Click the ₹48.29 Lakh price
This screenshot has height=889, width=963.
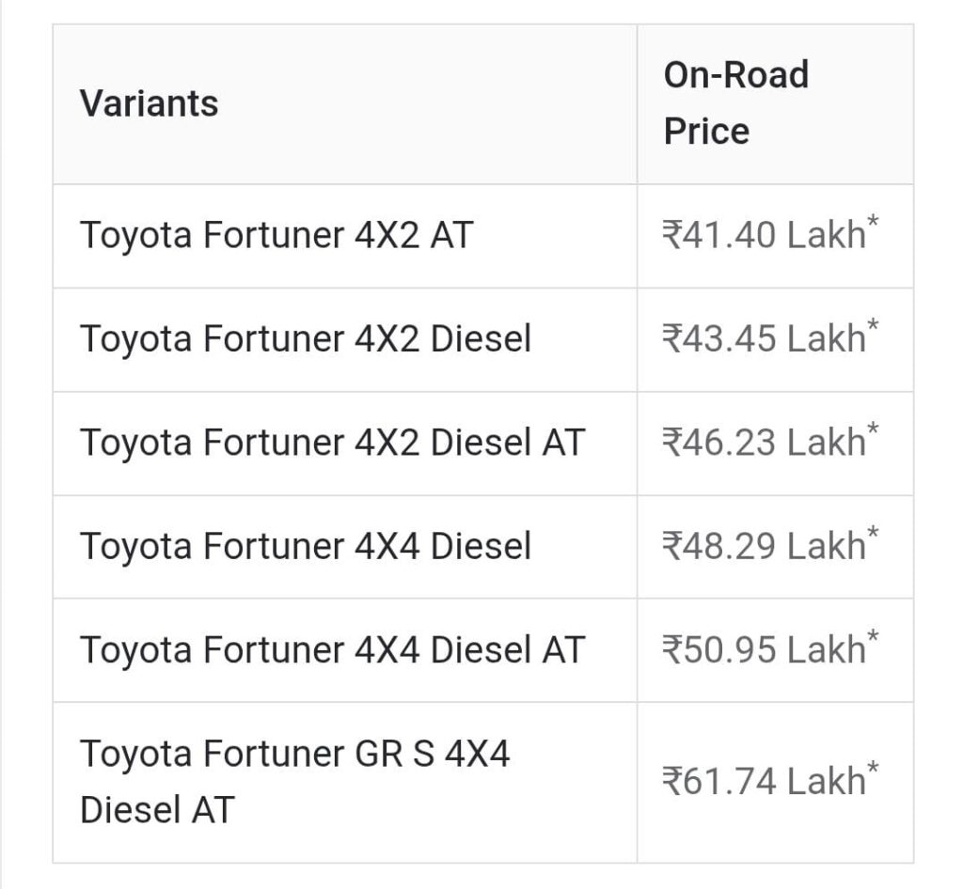click(x=763, y=546)
